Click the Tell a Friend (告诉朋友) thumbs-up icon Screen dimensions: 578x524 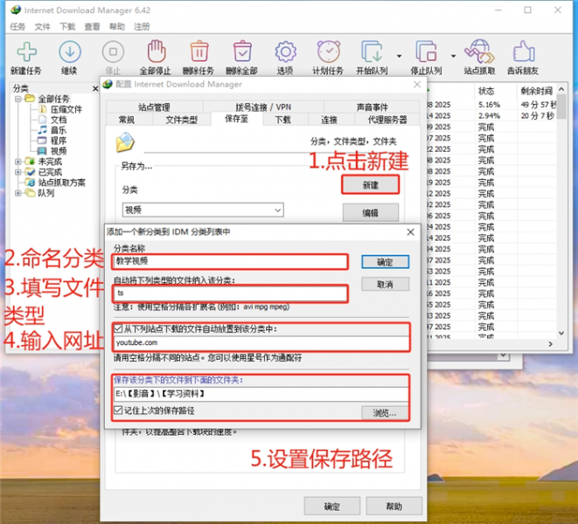(x=524, y=52)
